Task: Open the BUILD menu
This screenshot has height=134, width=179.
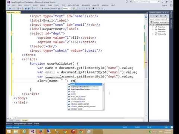Action: pos(35,5)
